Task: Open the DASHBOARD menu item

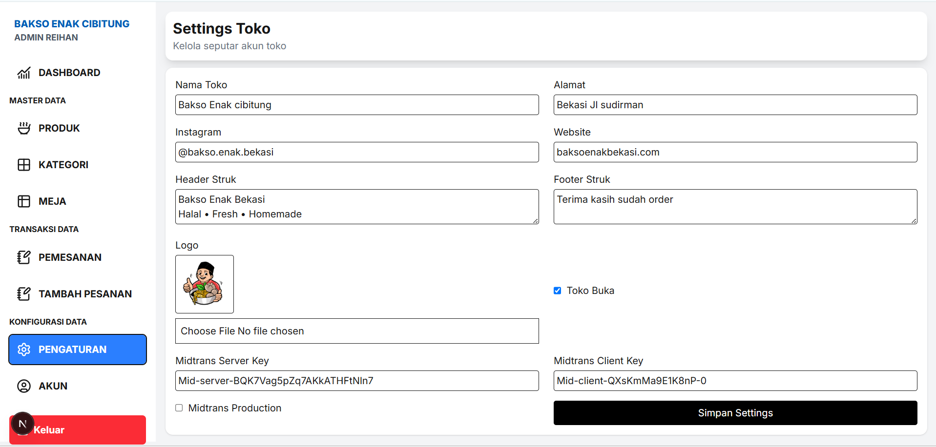Action: (78, 73)
